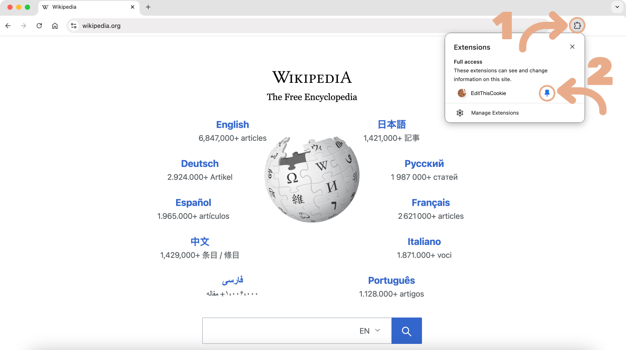Go to the browser home page icon
The width and height of the screenshot is (626, 350).
(x=55, y=26)
